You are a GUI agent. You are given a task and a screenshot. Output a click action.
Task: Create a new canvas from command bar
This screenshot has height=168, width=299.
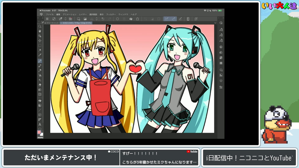[x=78, y=19]
